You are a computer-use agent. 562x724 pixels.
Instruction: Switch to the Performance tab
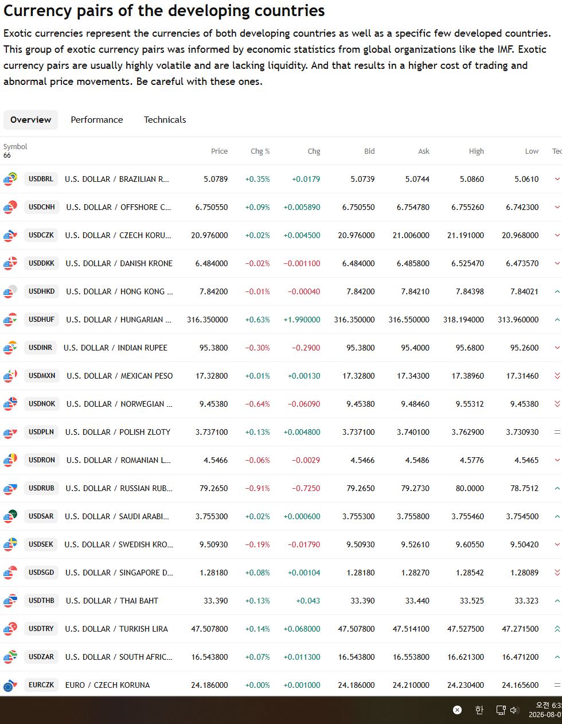click(x=97, y=120)
